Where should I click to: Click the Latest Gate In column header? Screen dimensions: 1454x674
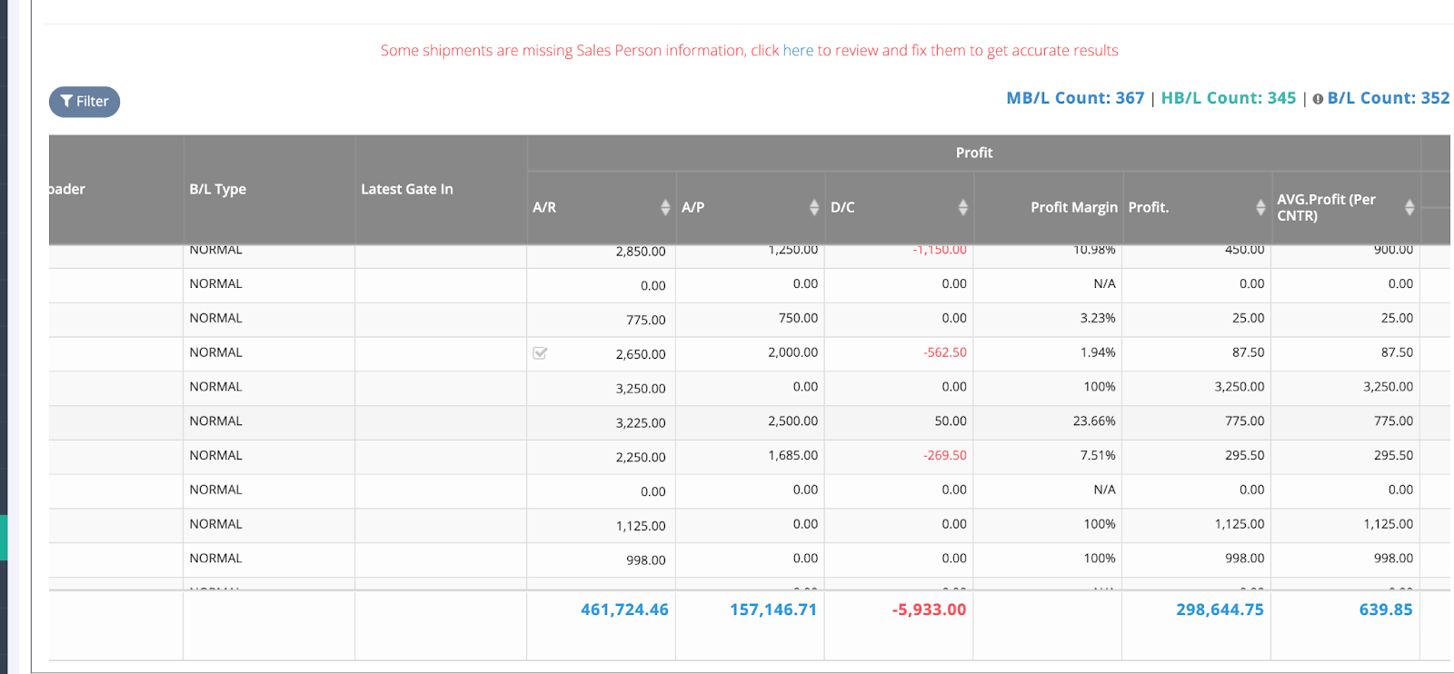tap(407, 189)
